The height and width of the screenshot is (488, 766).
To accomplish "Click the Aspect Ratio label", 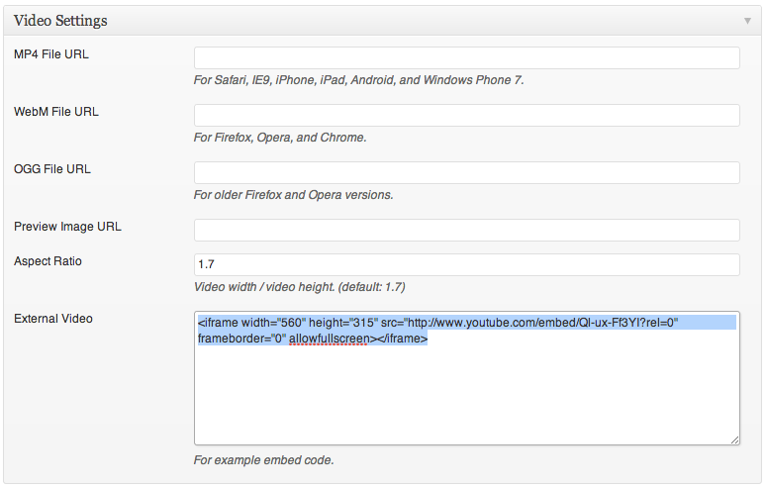I will tap(48, 261).
